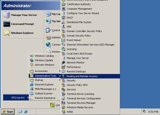The image size is (160, 115).
Task: Click the Licensing icon
Action: [x=63, y=49]
